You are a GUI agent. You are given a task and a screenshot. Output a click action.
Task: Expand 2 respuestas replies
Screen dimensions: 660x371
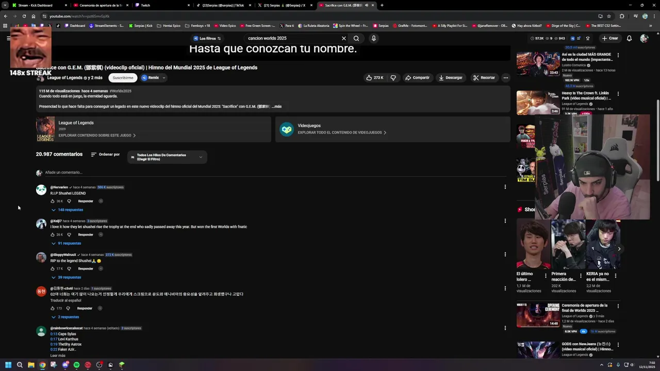[65, 317]
